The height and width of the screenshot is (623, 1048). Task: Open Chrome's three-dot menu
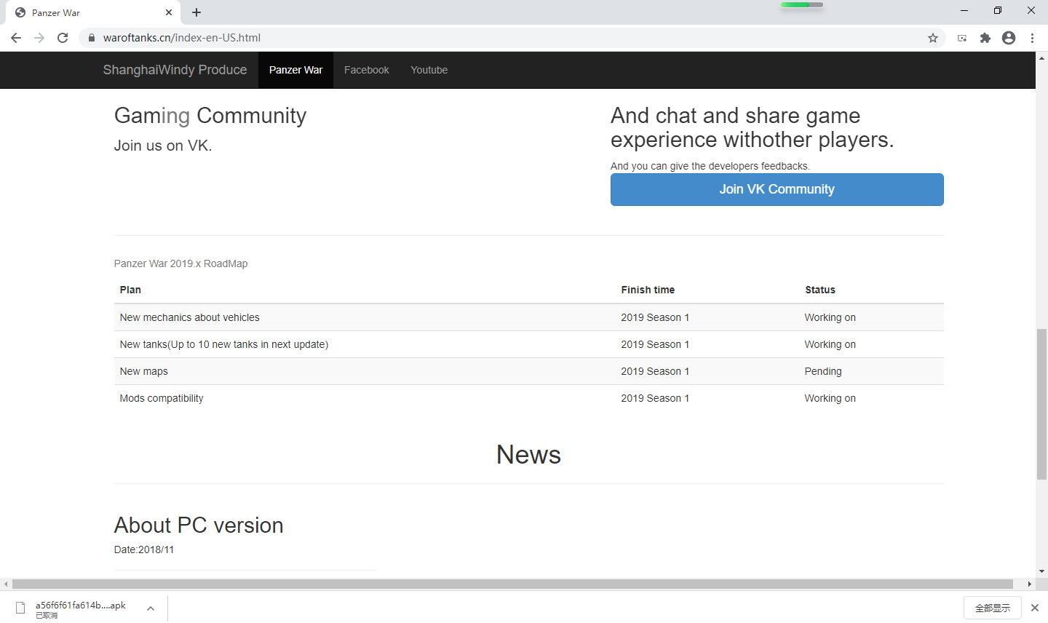pyautogui.click(x=1032, y=38)
